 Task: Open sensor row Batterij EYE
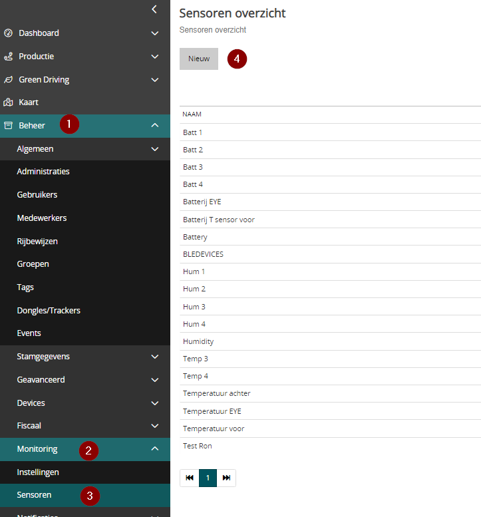(331, 202)
